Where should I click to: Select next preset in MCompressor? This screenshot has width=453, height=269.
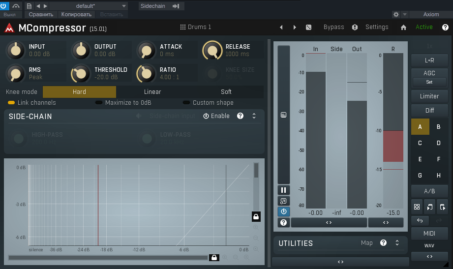tap(295, 27)
